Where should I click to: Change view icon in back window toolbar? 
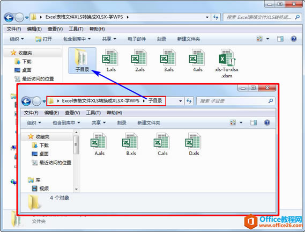259,39
